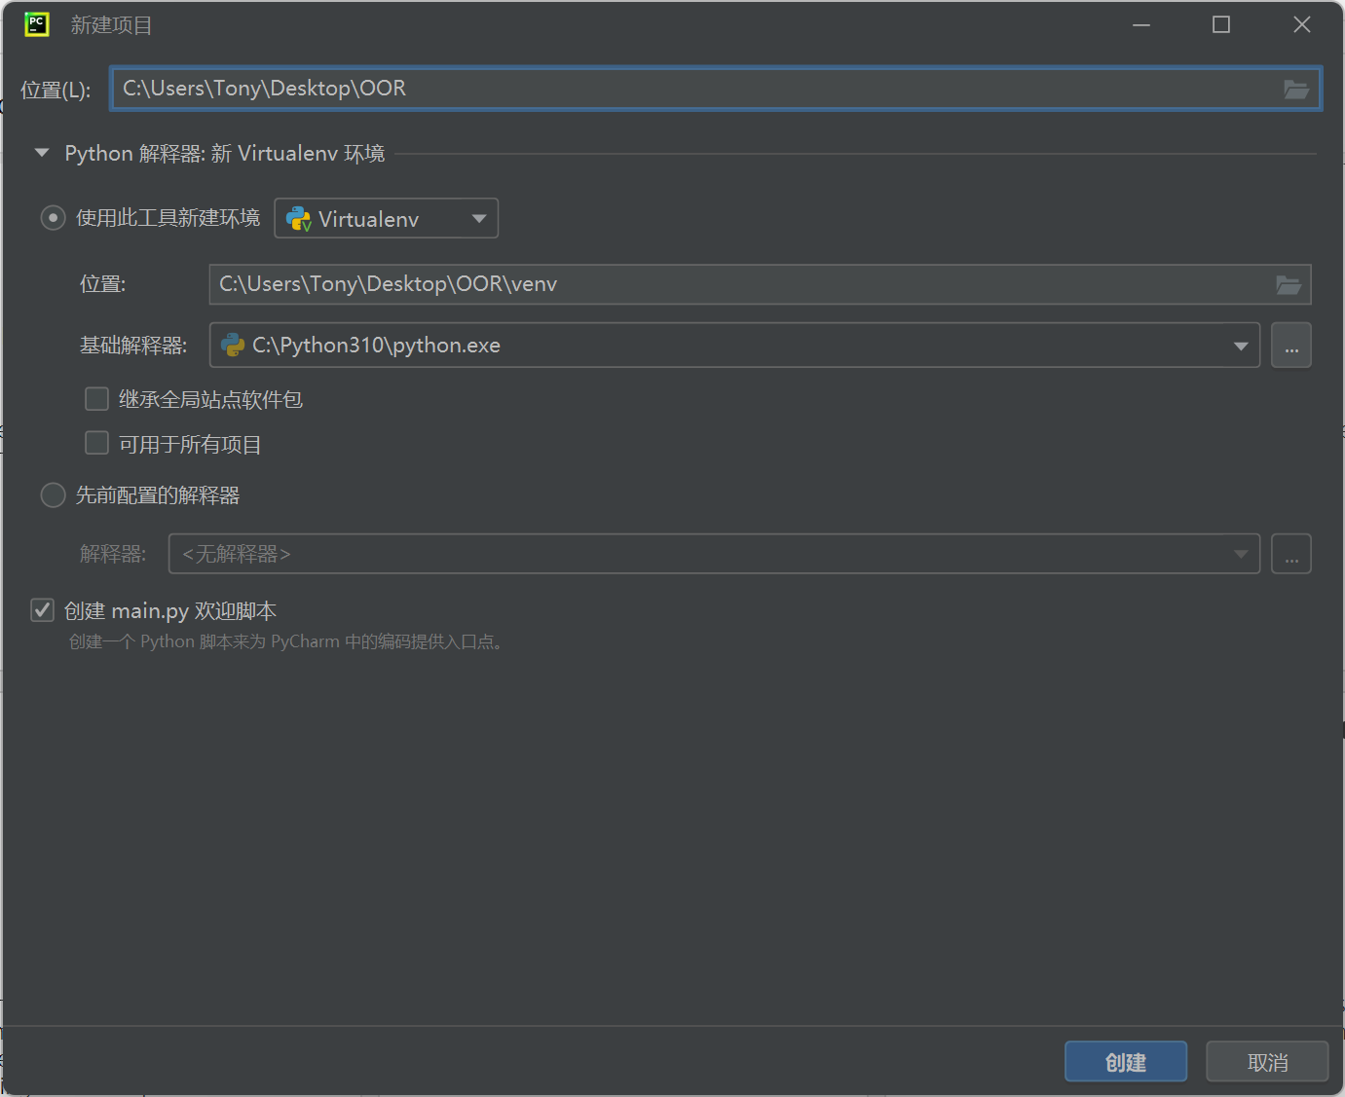The width and height of the screenshot is (1345, 1097).
Task: Uncheck 创建 main.py 欢迎脚本 checkbox
Action: tap(43, 610)
